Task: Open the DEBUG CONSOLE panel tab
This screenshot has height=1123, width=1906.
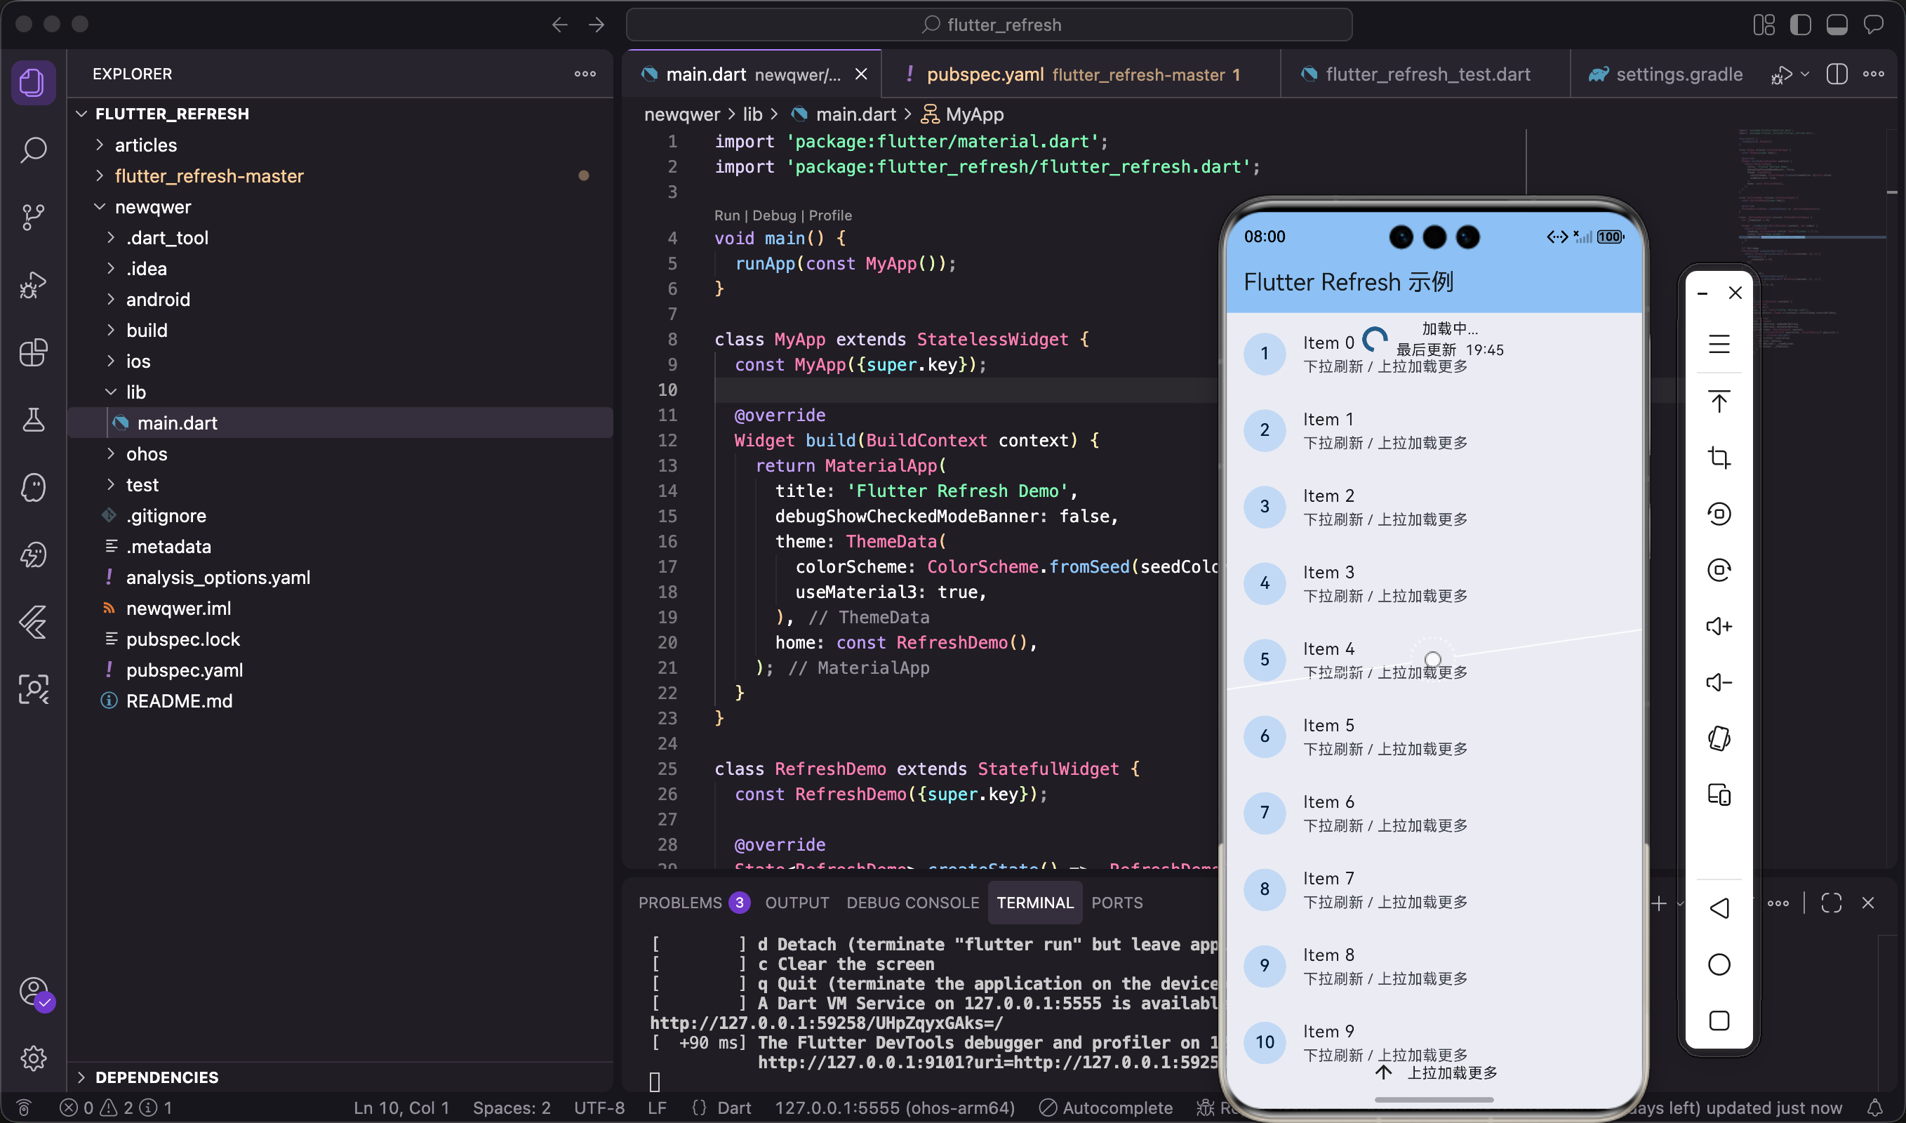Action: tap(912, 903)
